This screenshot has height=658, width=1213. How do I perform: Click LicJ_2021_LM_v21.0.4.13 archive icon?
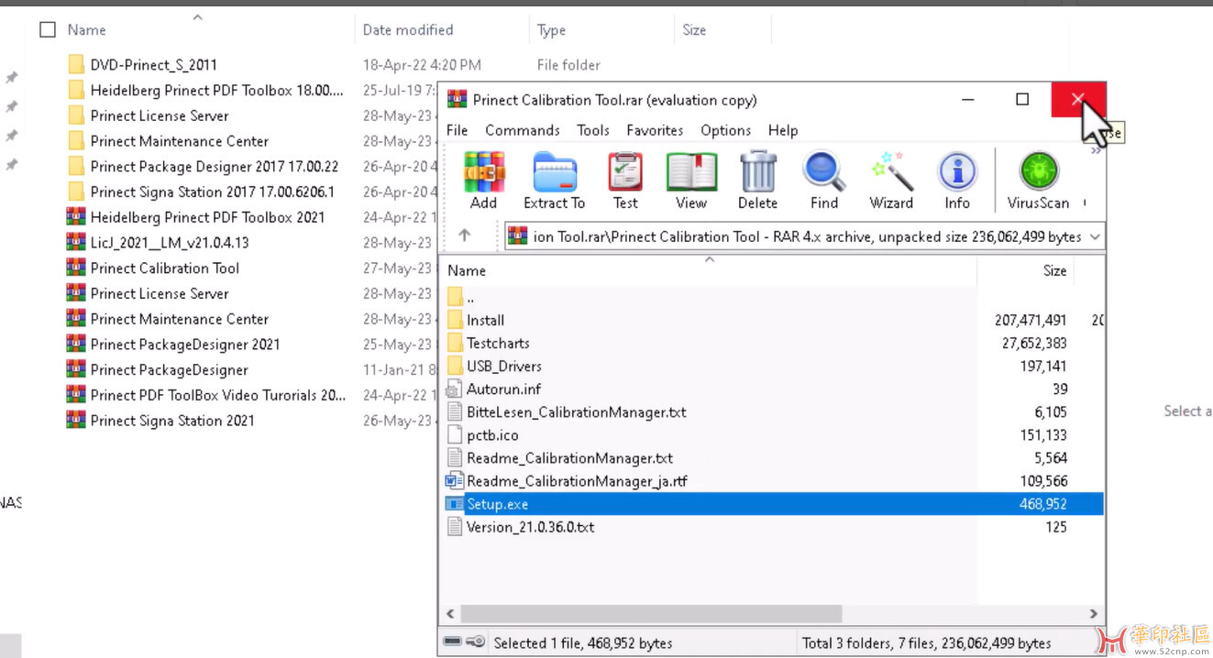(76, 242)
